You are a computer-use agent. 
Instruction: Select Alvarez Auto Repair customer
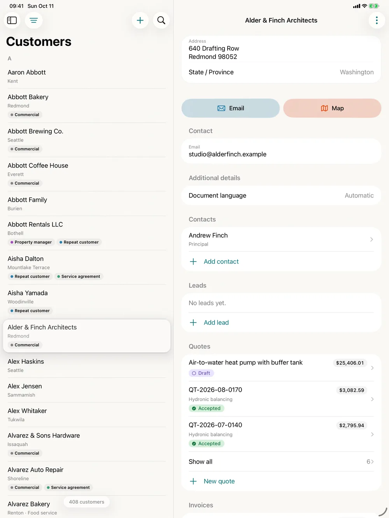click(87, 478)
